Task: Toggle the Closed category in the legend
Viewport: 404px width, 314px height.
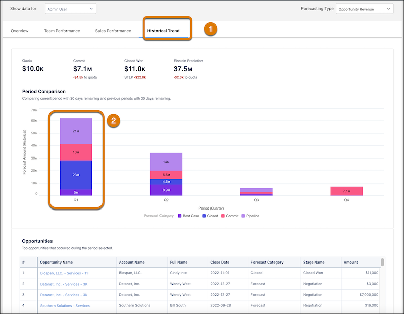Action: 205,215
